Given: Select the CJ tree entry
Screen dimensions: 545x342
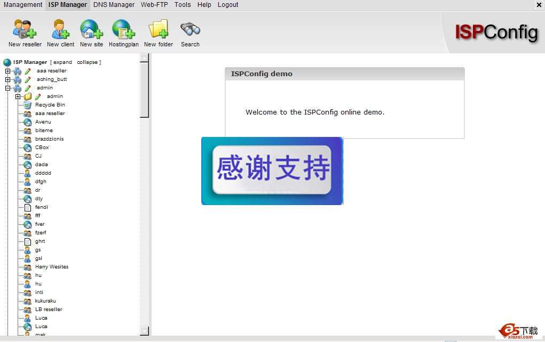Looking at the screenshot, I should (x=38, y=156).
